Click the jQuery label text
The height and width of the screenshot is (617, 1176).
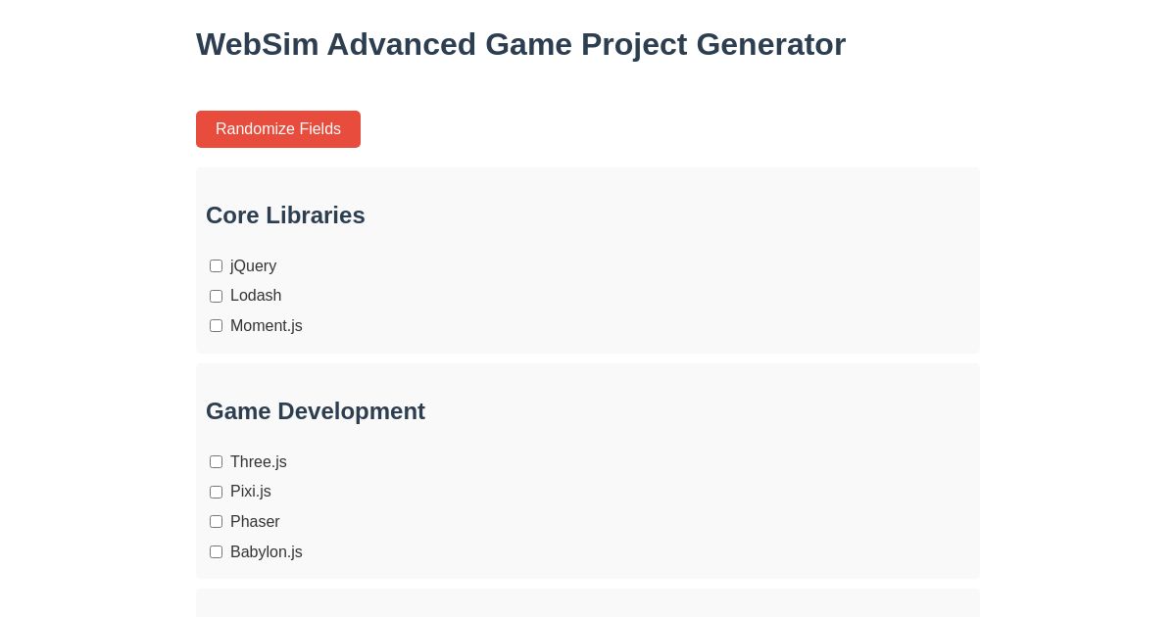tap(253, 265)
